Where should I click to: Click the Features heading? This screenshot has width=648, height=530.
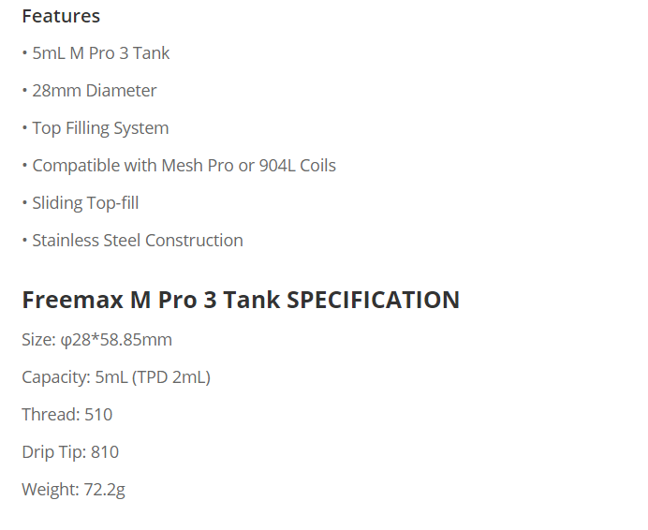(x=61, y=16)
